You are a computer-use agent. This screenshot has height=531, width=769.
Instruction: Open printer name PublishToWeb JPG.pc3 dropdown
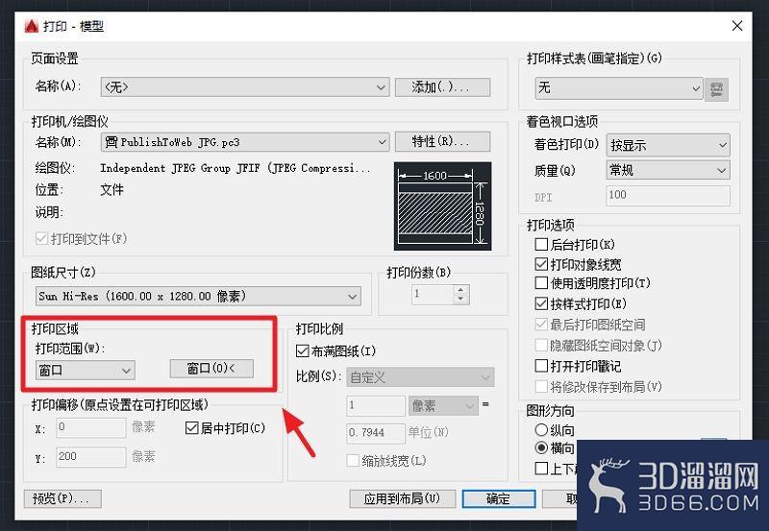245,142
